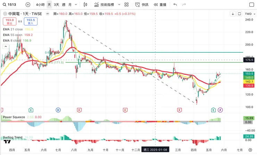Select the 週 weekly timeframe
Image resolution: width=257 pixels, height=155 pixels.
click(64, 4)
